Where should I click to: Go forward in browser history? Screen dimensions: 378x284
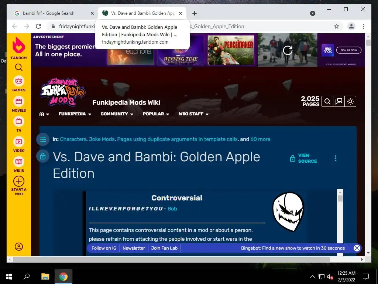[27, 26]
